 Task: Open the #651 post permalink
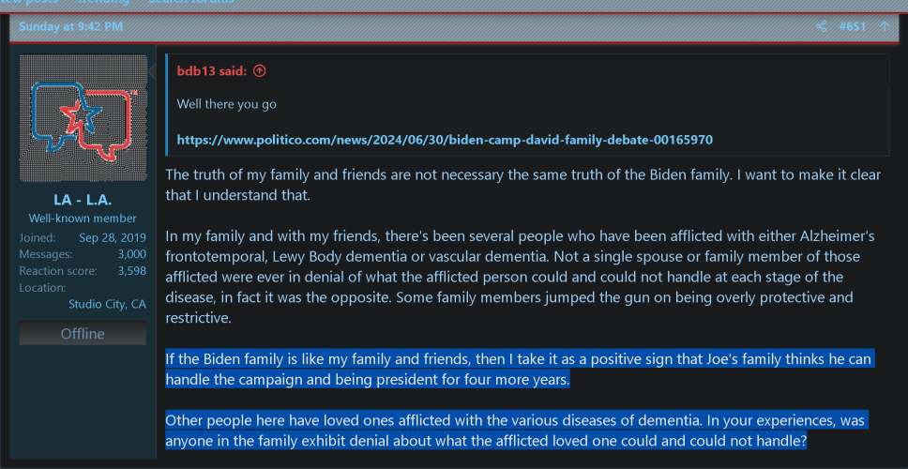(853, 26)
